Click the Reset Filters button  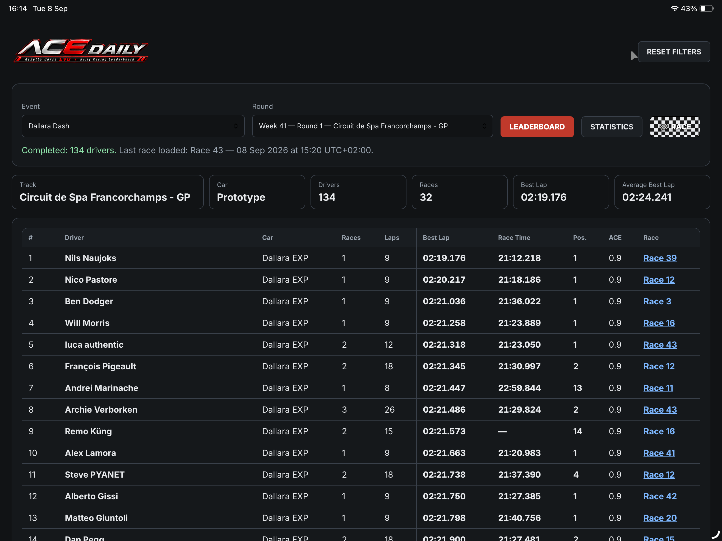point(674,52)
